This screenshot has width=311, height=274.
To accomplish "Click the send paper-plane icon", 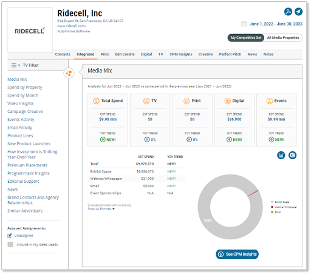I will click(298, 12).
